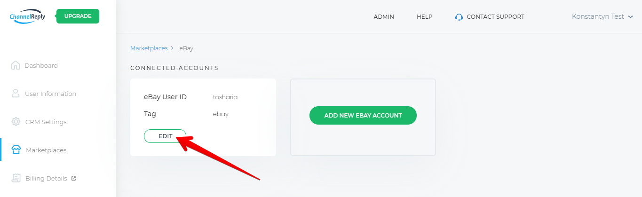Select CONTACT SUPPORT in the top bar

495,17
